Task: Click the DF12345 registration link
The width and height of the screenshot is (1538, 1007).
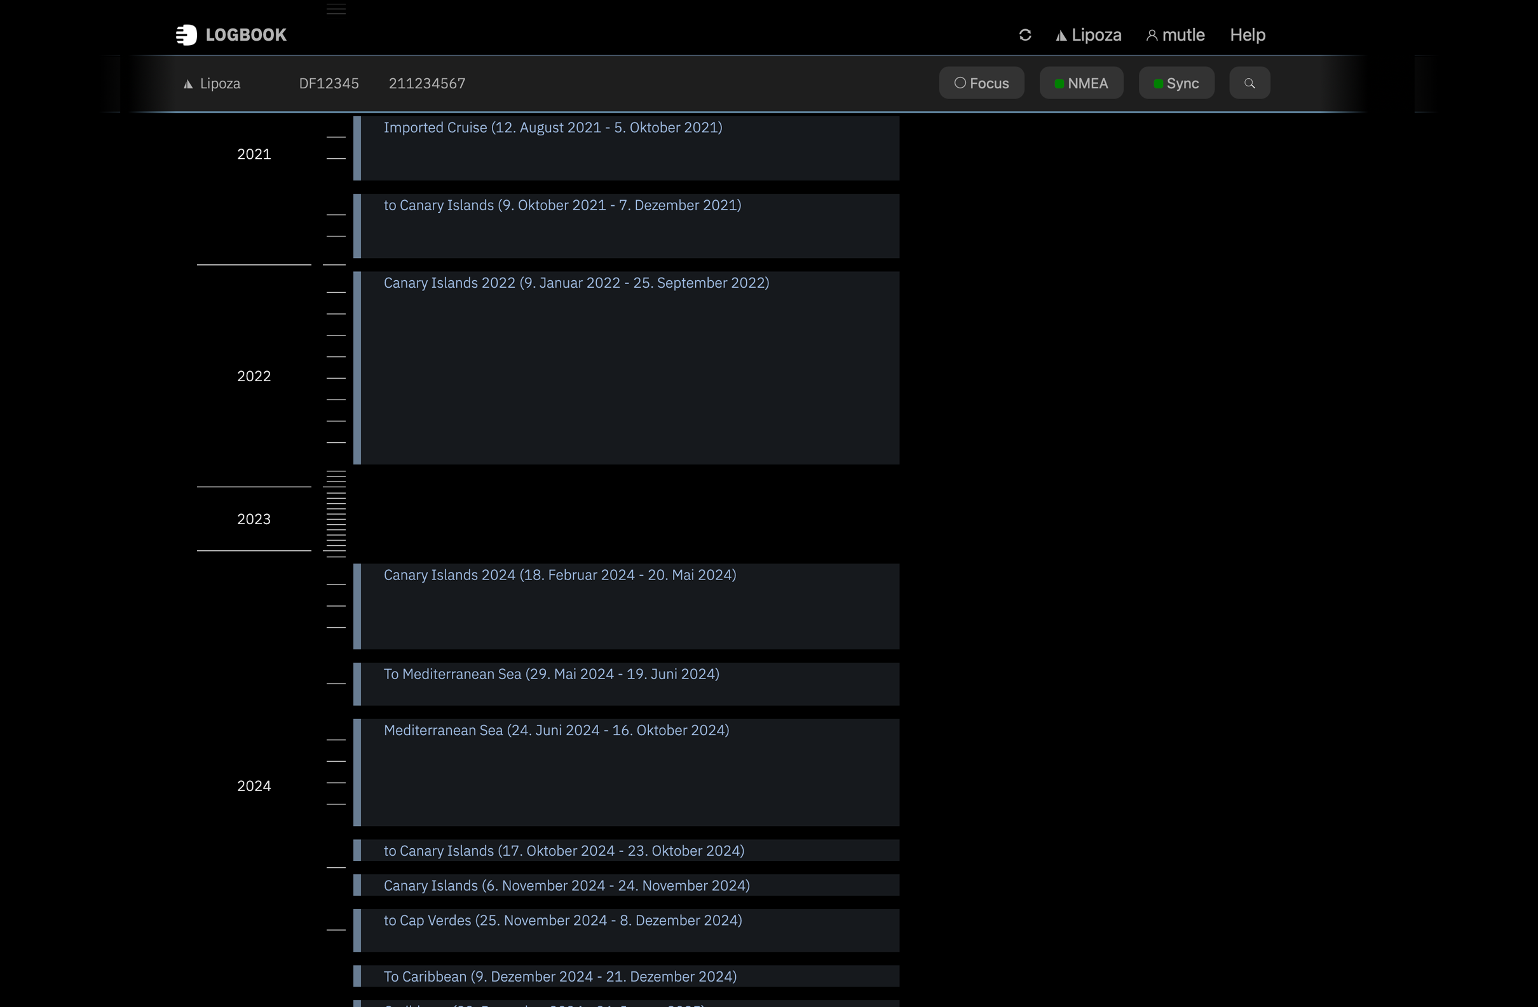Action: coord(329,83)
